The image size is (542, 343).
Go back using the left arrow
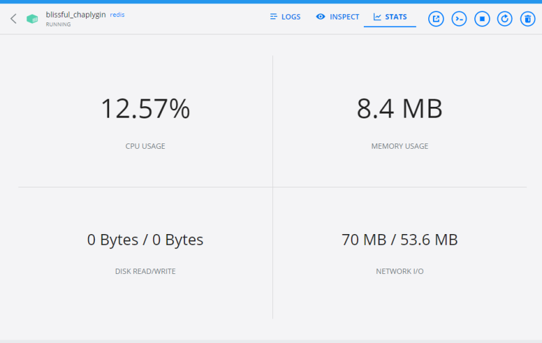coord(14,19)
